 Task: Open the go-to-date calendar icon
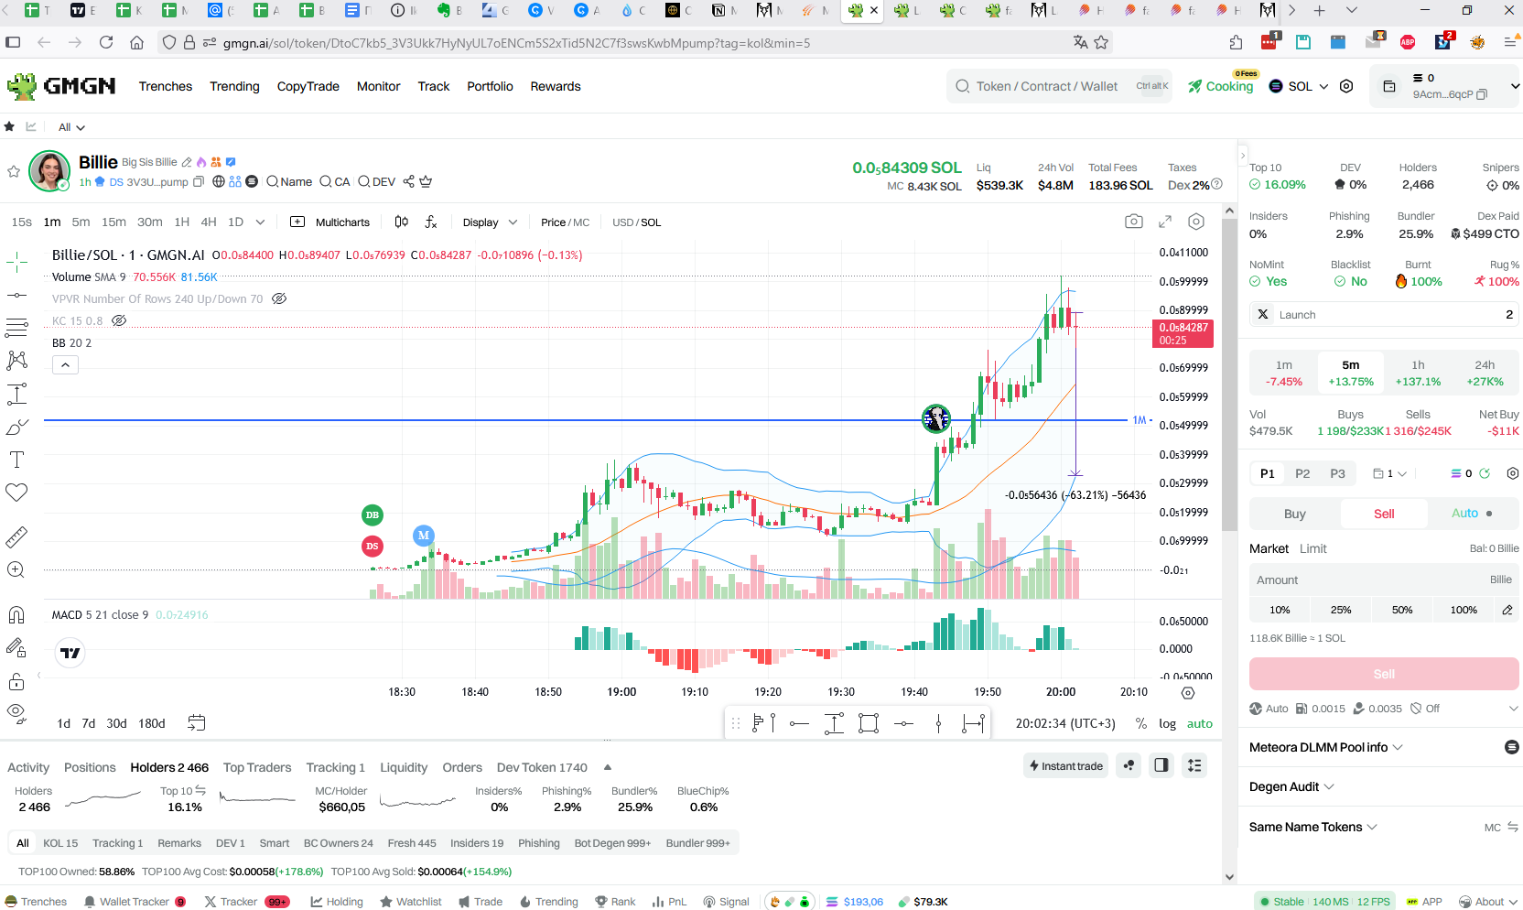click(x=196, y=722)
